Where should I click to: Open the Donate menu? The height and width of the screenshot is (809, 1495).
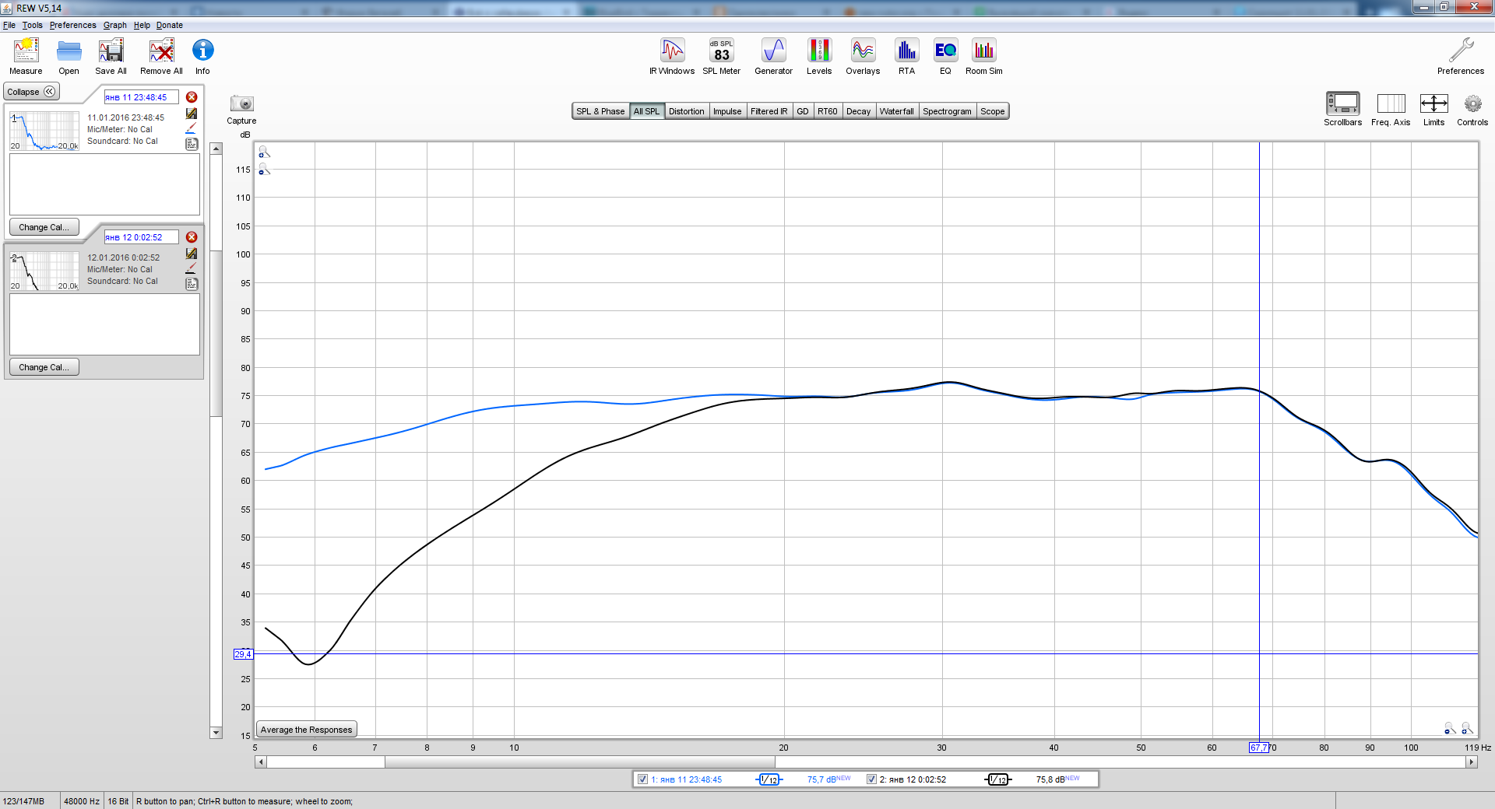click(170, 25)
